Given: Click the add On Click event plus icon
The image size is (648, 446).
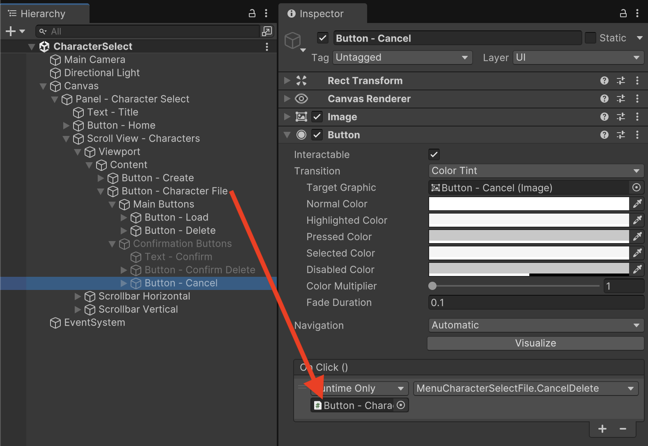Looking at the screenshot, I should click(x=602, y=429).
